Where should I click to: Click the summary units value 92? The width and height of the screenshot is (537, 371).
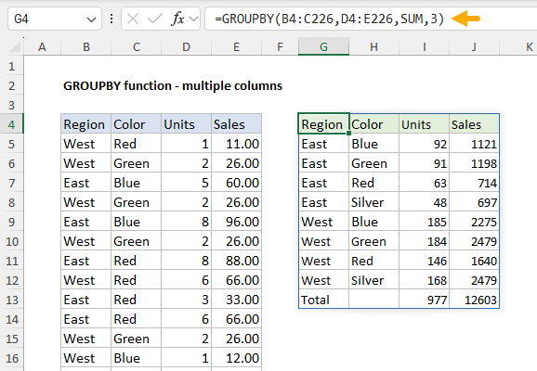tap(424, 144)
